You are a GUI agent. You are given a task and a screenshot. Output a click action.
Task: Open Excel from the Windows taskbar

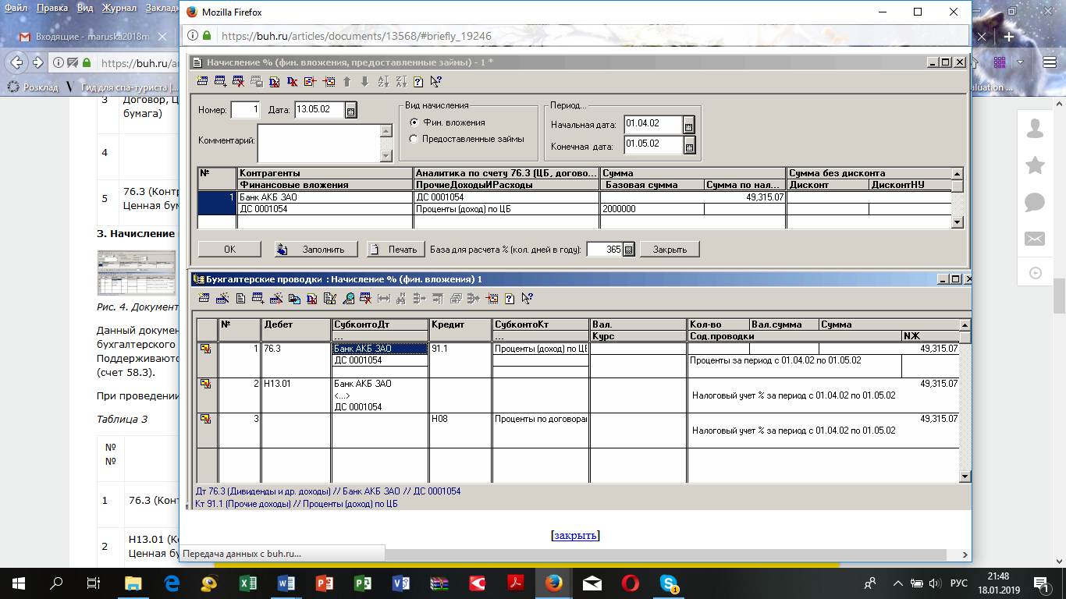pos(247,583)
